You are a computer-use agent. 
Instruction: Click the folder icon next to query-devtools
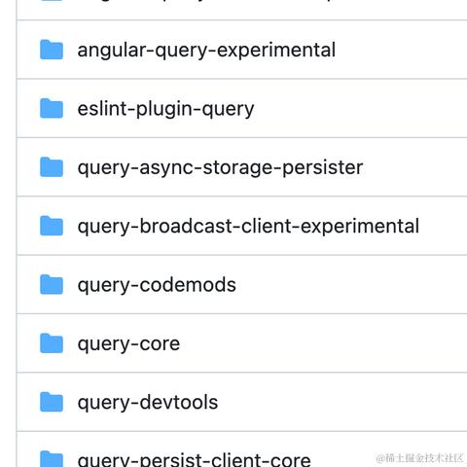[x=52, y=402]
